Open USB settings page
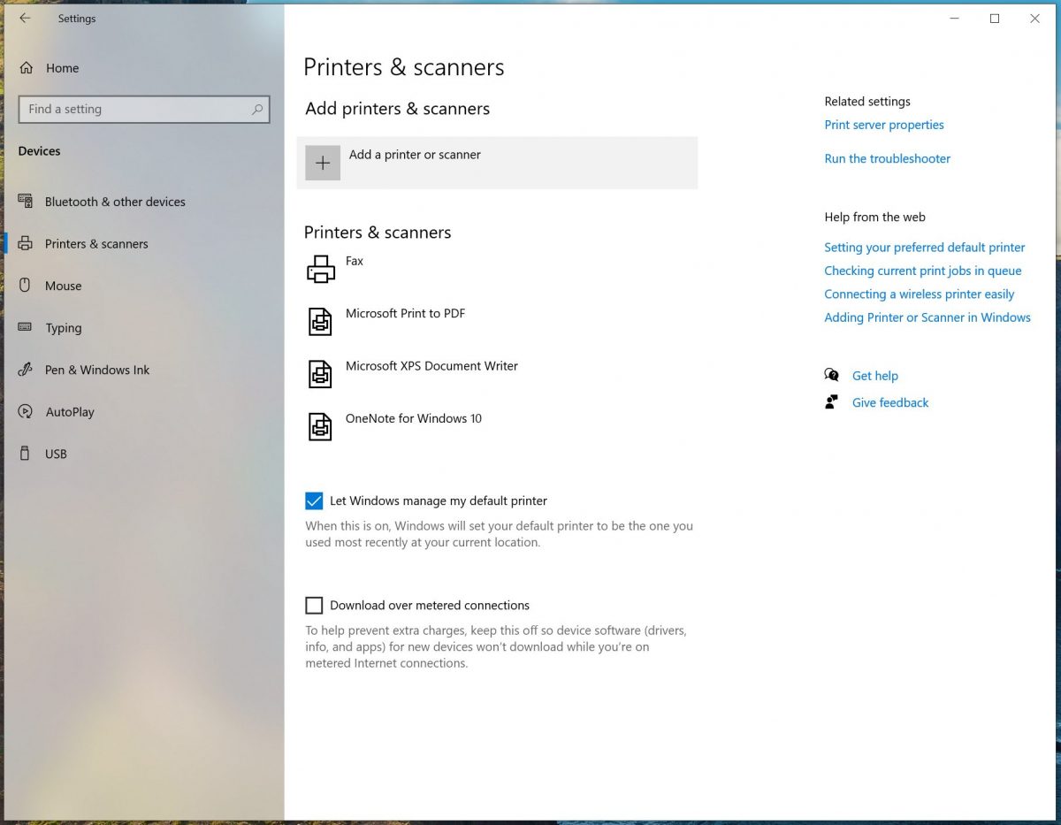Image resolution: width=1061 pixels, height=825 pixels. (56, 454)
